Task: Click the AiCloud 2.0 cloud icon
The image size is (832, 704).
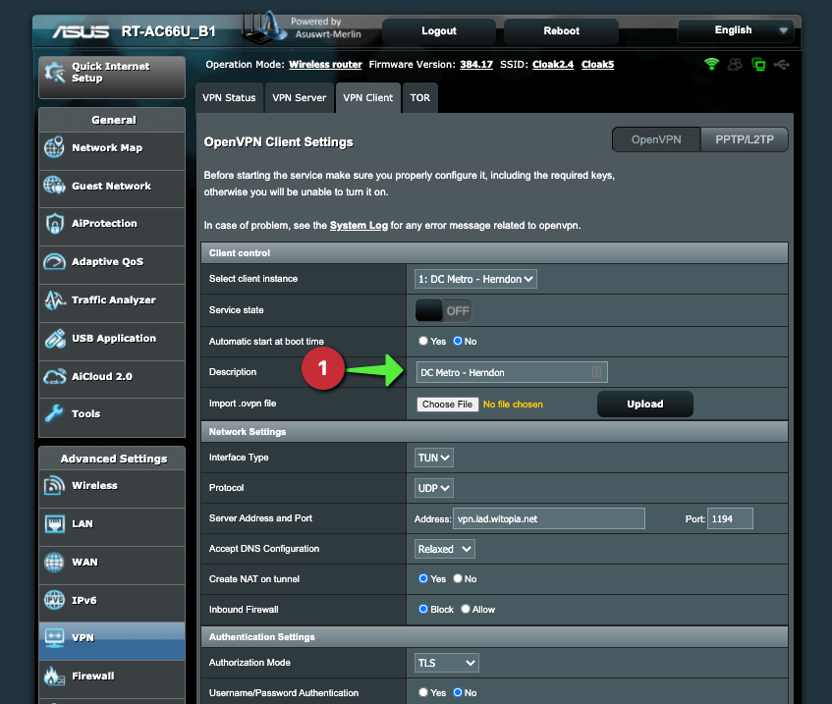Action: (55, 377)
